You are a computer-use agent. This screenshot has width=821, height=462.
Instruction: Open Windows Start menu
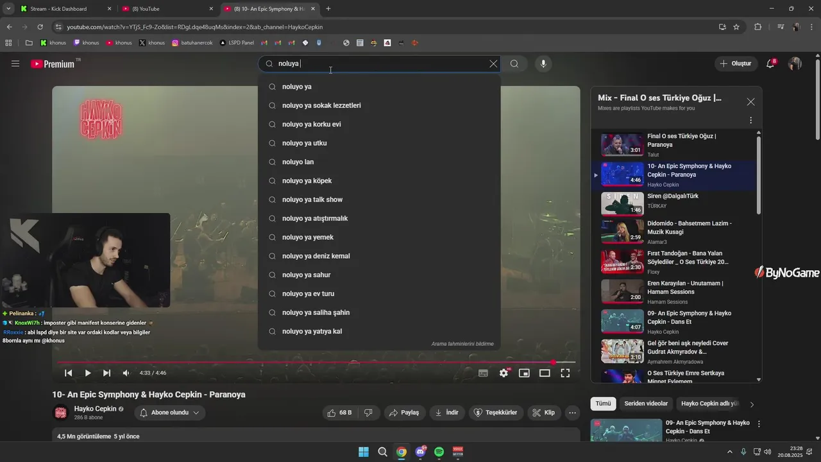pyautogui.click(x=363, y=452)
